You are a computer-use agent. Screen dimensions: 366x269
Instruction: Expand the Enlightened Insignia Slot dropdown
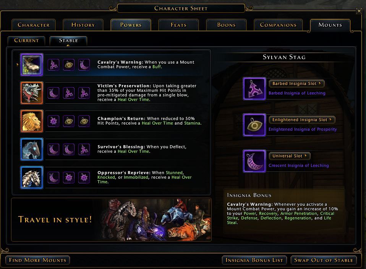(302, 120)
